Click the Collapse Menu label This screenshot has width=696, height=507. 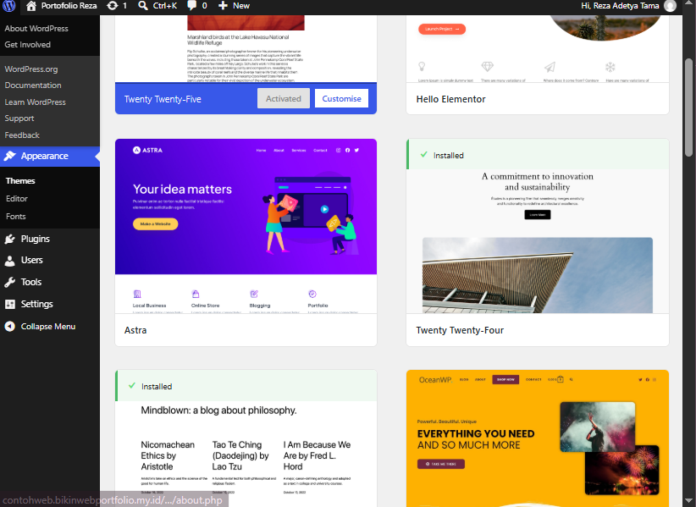(48, 327)
